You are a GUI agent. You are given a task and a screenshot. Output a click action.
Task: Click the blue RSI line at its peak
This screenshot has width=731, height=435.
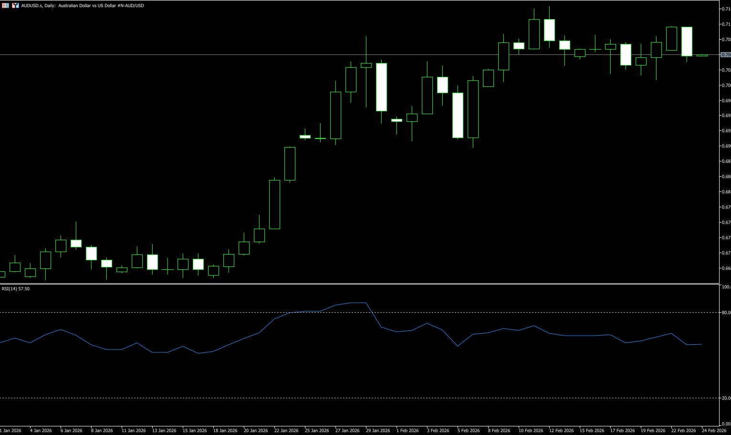pos(358,303)
